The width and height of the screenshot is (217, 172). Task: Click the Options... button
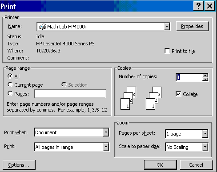tap(19, 165)
